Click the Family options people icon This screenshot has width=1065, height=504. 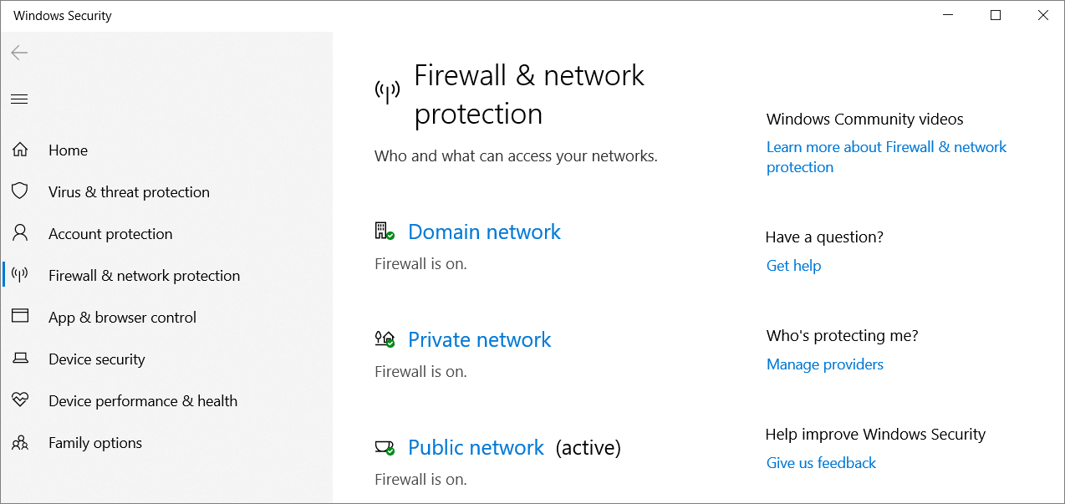[20, 442]
